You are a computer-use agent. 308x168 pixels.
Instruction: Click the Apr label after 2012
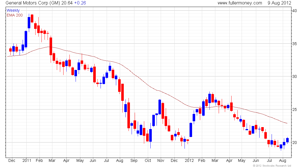coord(229,160)
